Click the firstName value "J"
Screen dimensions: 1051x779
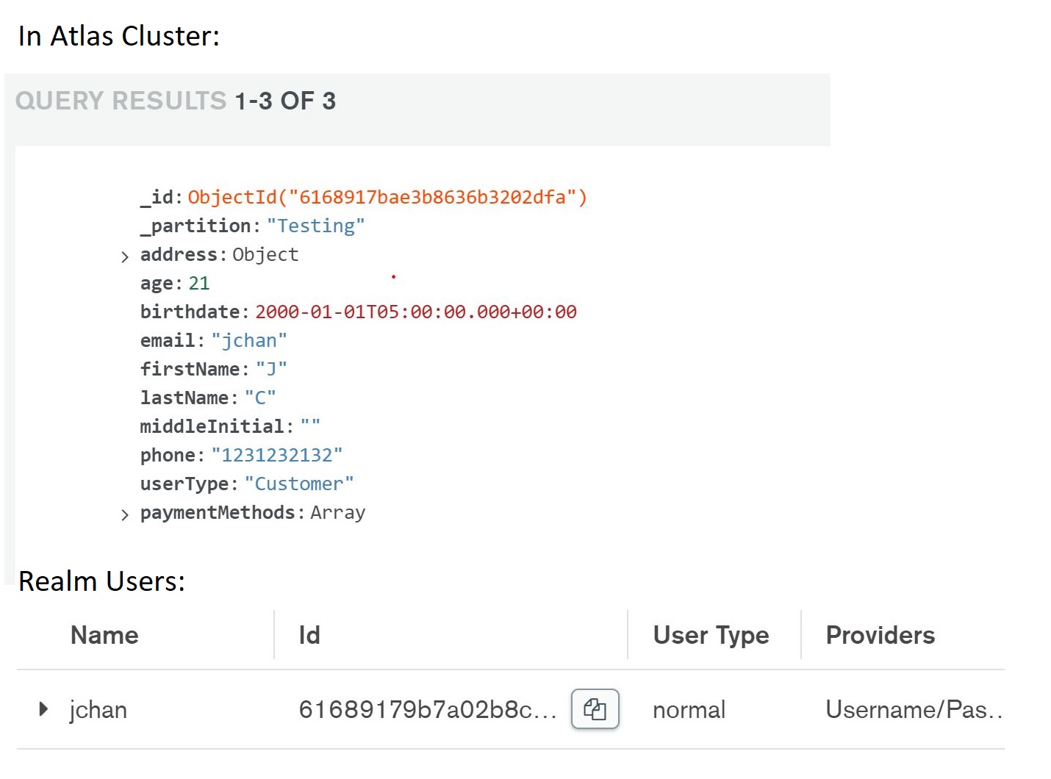[x=271, y=369]
